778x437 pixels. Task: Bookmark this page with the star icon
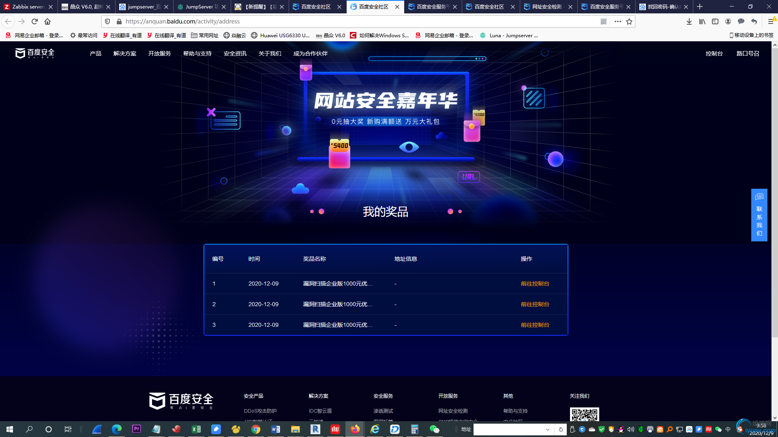[x=629, y=21]
